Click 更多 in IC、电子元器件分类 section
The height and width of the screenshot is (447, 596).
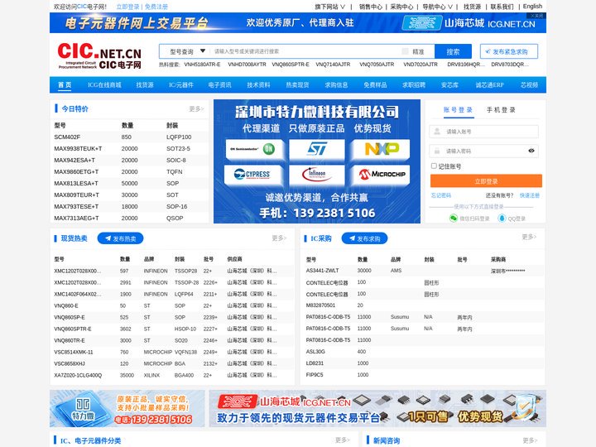(x=343, y=440)
